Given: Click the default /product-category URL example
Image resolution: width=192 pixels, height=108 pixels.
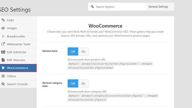Looking at the screenshot, I should point(113,97).
